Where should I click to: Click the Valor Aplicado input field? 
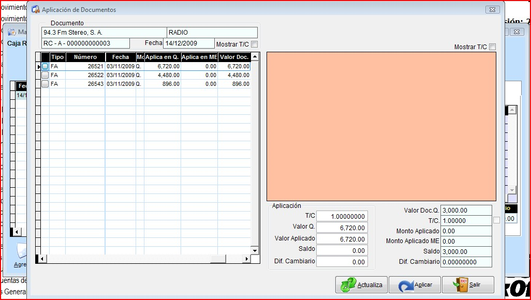pos(342,239)
